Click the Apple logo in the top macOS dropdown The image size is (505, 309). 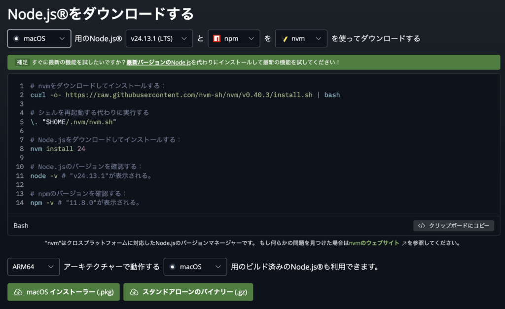click(x=16, y=38)
